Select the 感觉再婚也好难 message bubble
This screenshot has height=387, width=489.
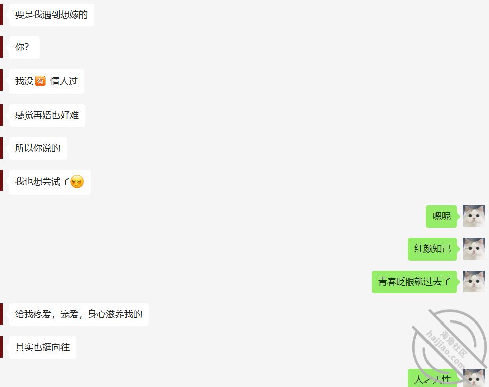click(x=47, y=115)
